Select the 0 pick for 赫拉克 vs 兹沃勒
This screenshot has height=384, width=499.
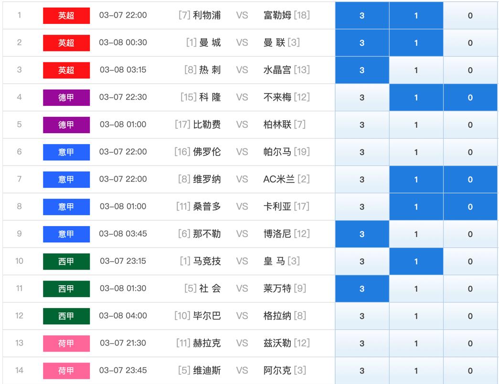coord(470,343)
